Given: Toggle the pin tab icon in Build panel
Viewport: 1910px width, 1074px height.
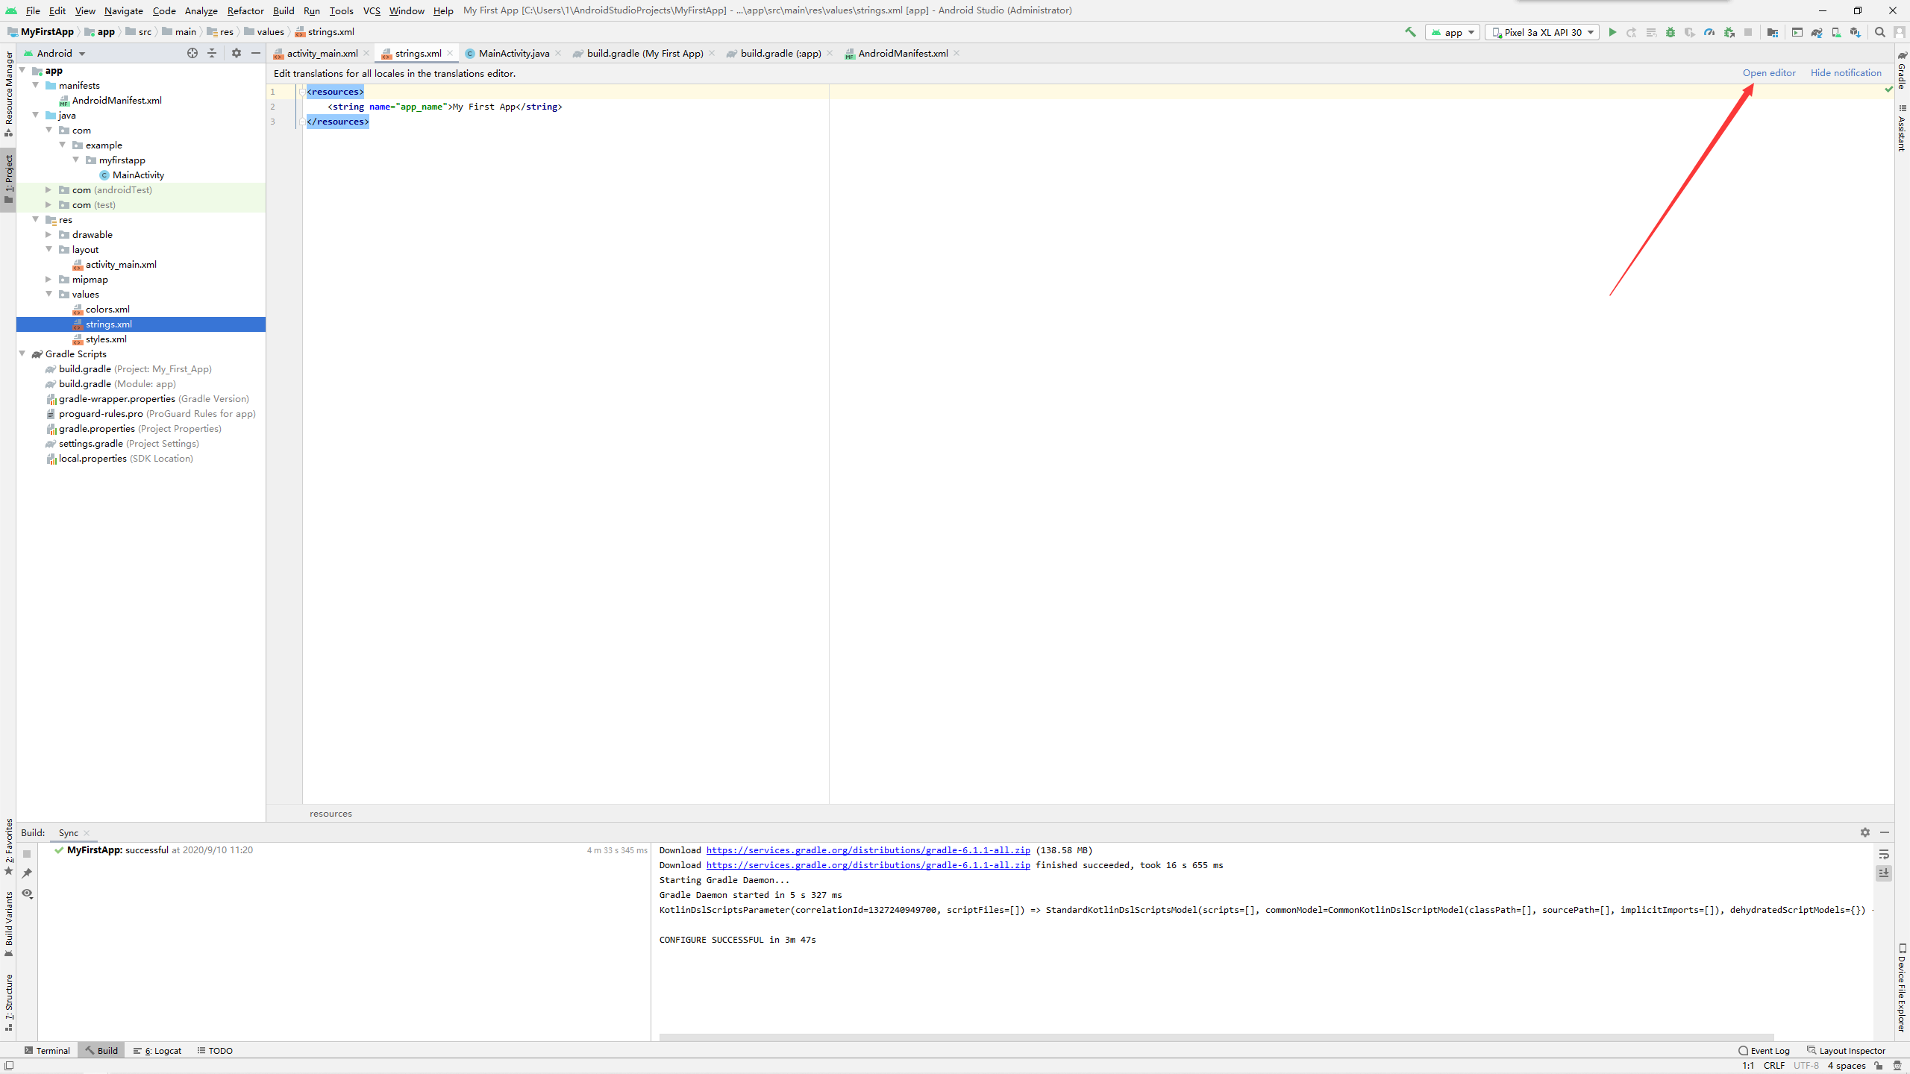Looking at the screenshot, I should 28,873.
